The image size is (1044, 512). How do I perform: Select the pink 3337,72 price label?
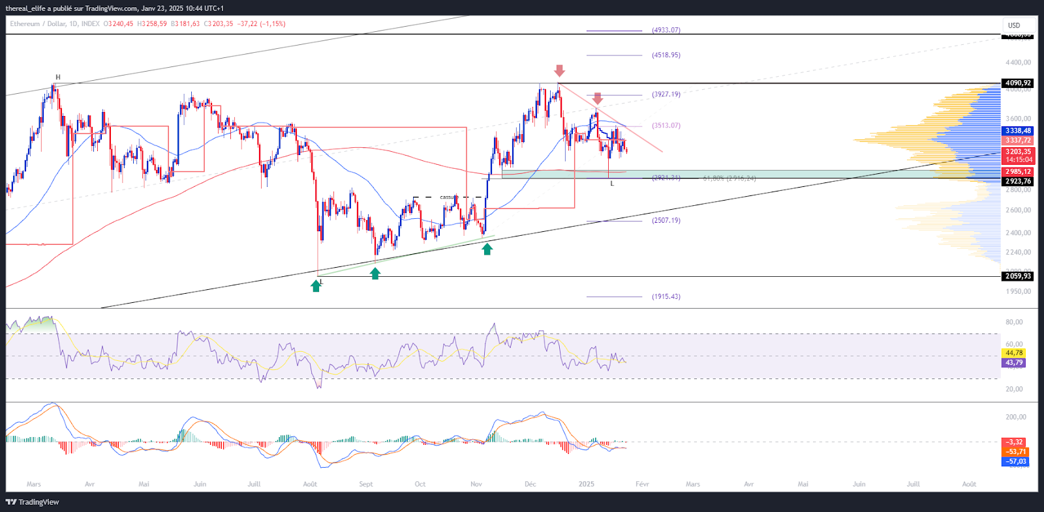coord(1018,140)
